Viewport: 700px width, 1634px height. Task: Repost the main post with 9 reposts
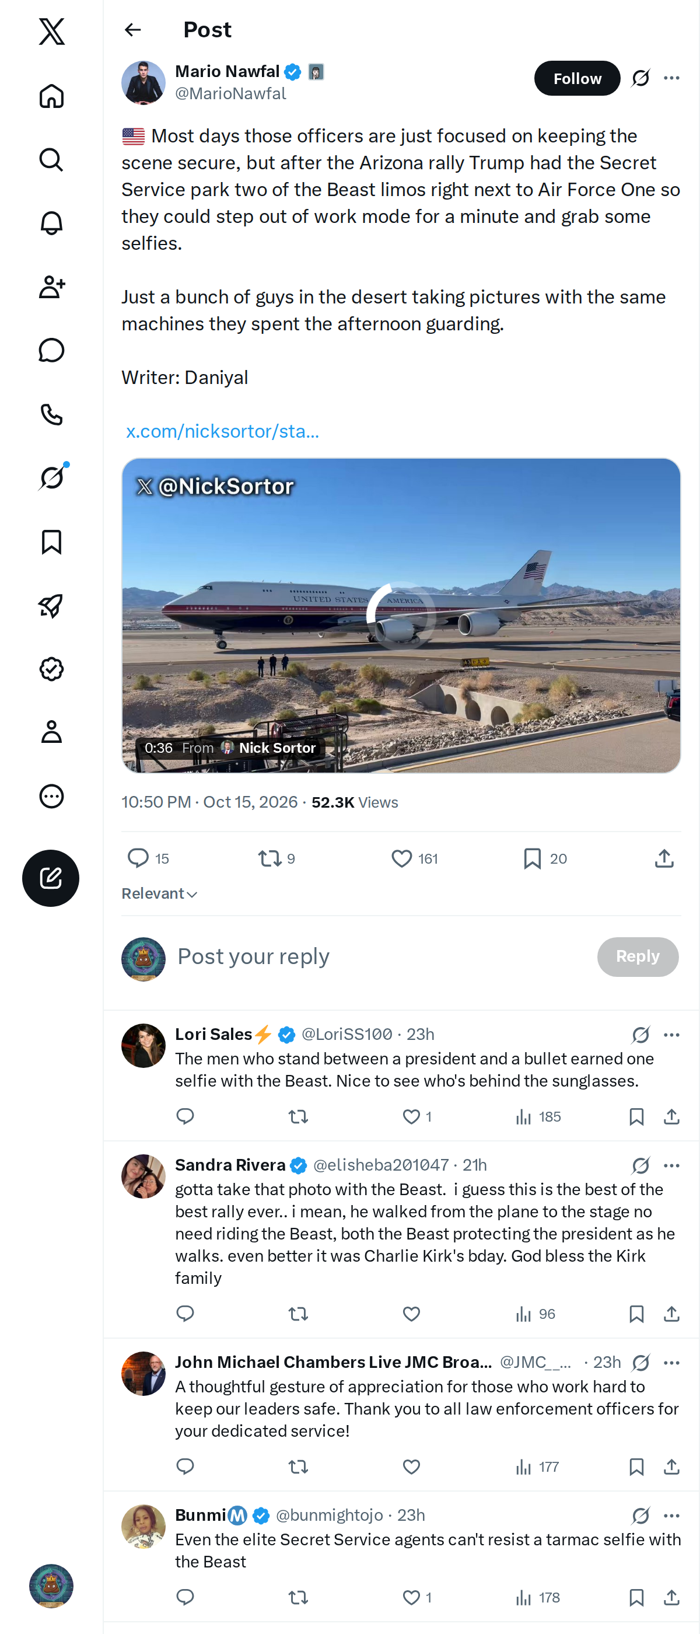pos(276,858)
